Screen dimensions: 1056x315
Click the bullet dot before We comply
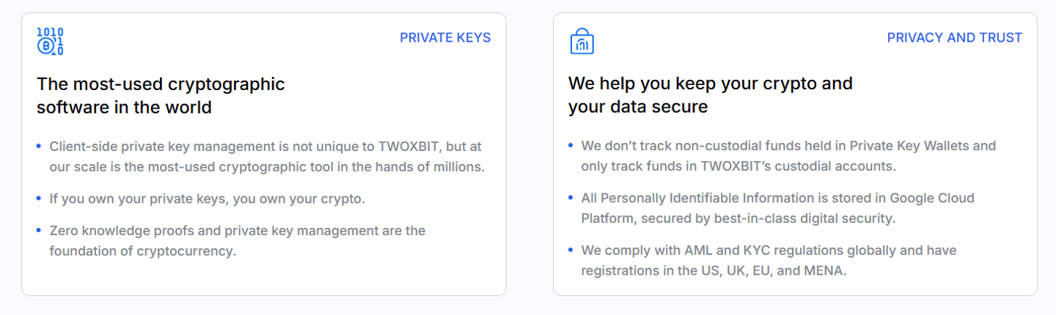point(571,251)
